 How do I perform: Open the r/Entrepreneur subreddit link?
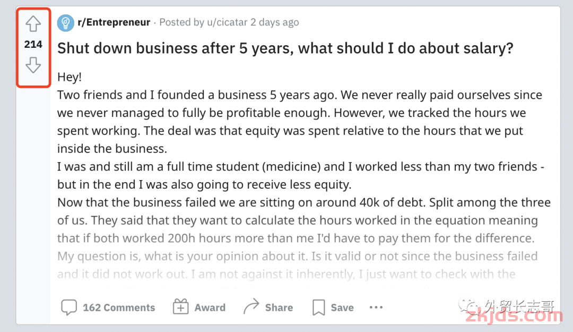point(114,22)
